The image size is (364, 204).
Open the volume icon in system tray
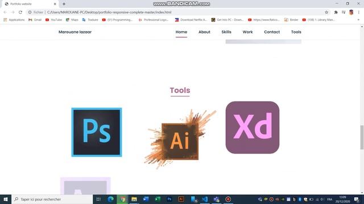pyautogui.click(x=322, y=199)
